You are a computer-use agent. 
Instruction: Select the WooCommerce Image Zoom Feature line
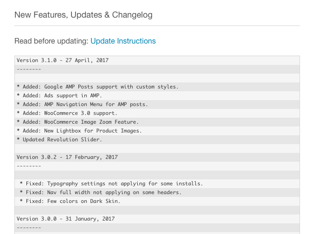78,122
